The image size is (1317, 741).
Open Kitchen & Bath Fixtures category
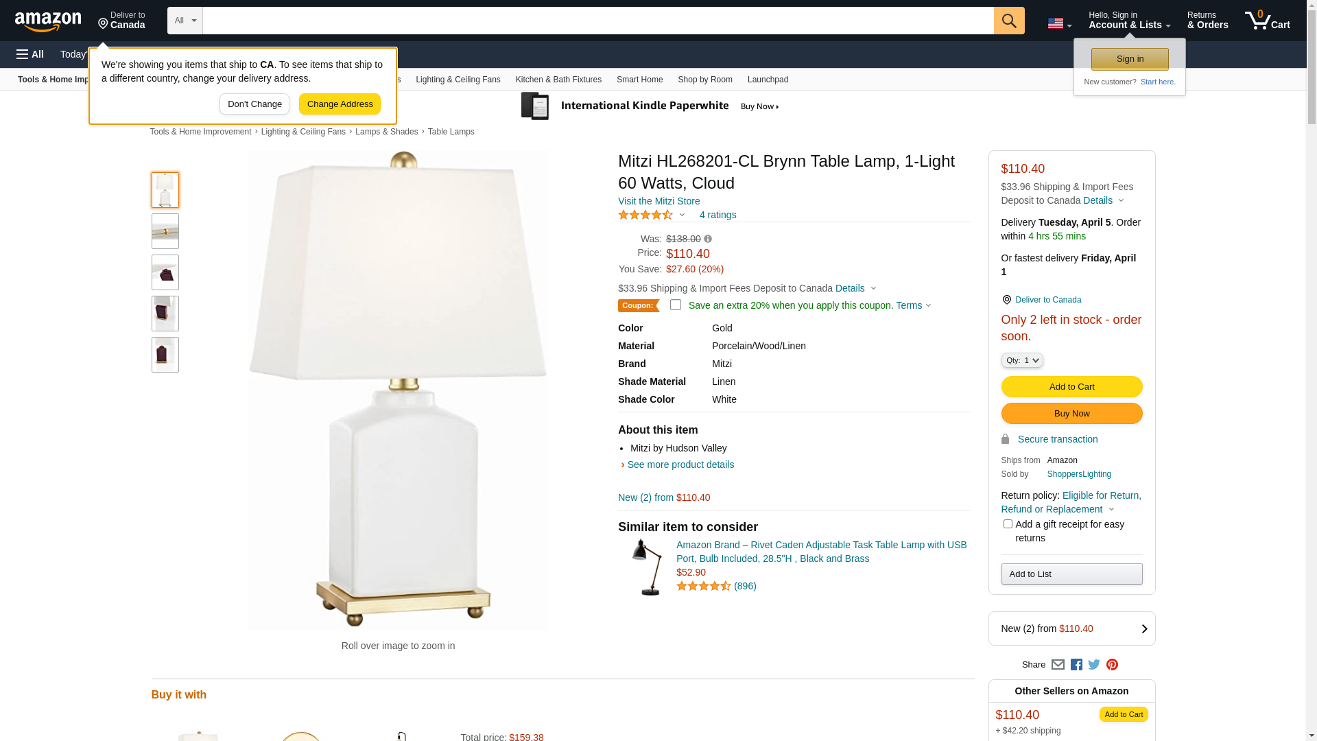click(558, 80)
